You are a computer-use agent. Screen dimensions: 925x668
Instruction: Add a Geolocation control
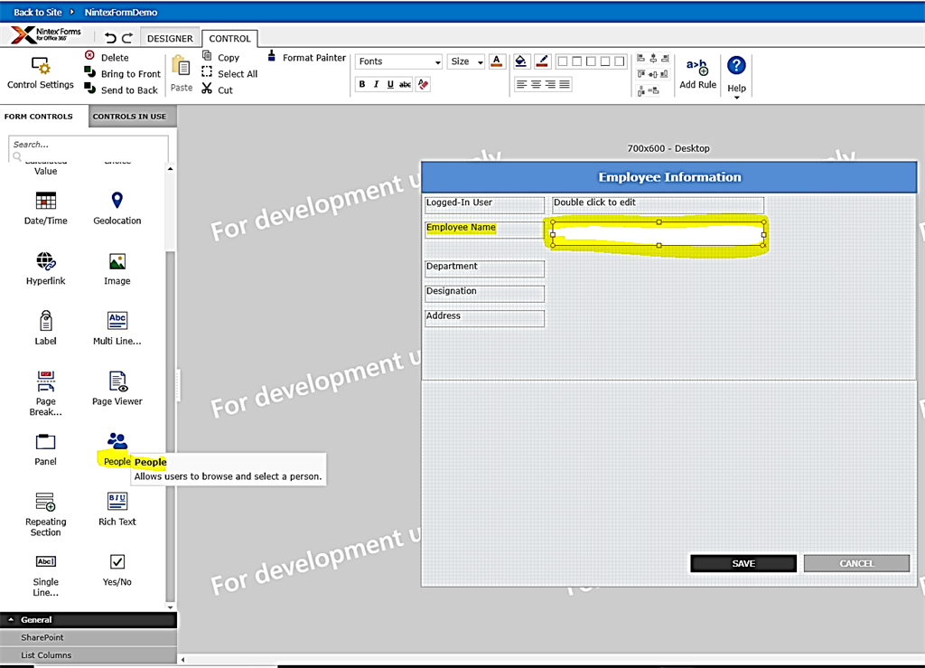[117, 206]
